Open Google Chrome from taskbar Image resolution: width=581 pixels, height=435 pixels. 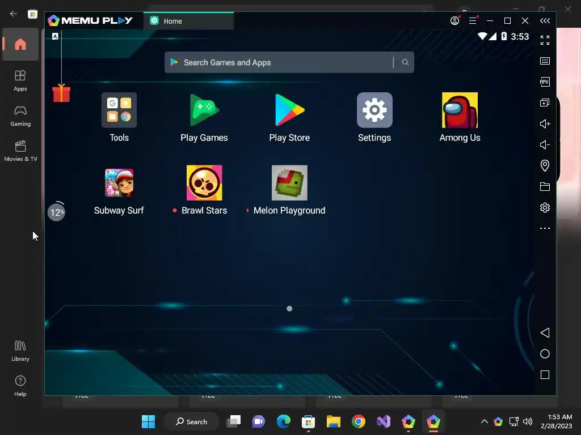click(x=359, y=421)
